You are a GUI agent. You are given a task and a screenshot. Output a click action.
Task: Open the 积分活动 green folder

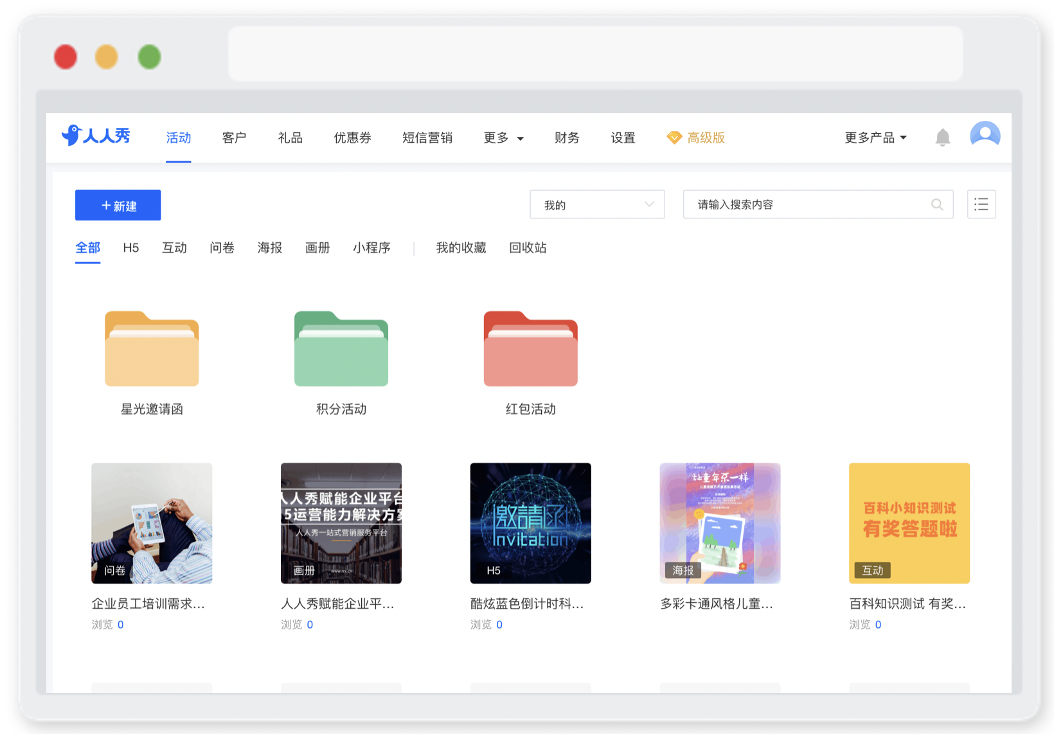[x=341, y=348]
